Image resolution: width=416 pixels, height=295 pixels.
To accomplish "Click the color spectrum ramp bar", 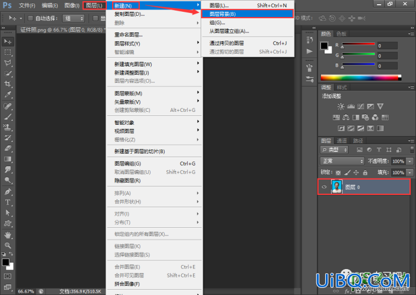I will click(x=361, y=78).
